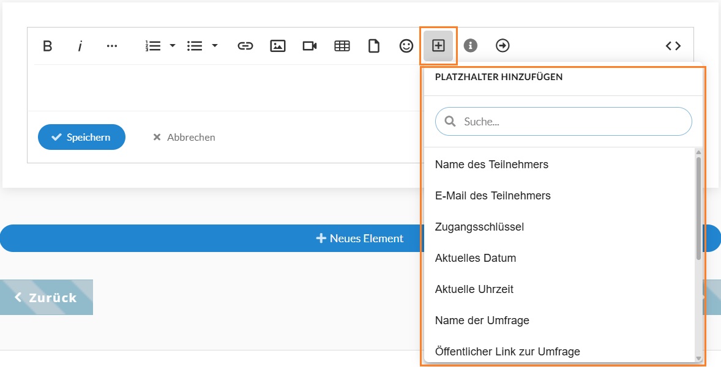
Task: Click the info circle toolbar icon
Action: point(470,46)
